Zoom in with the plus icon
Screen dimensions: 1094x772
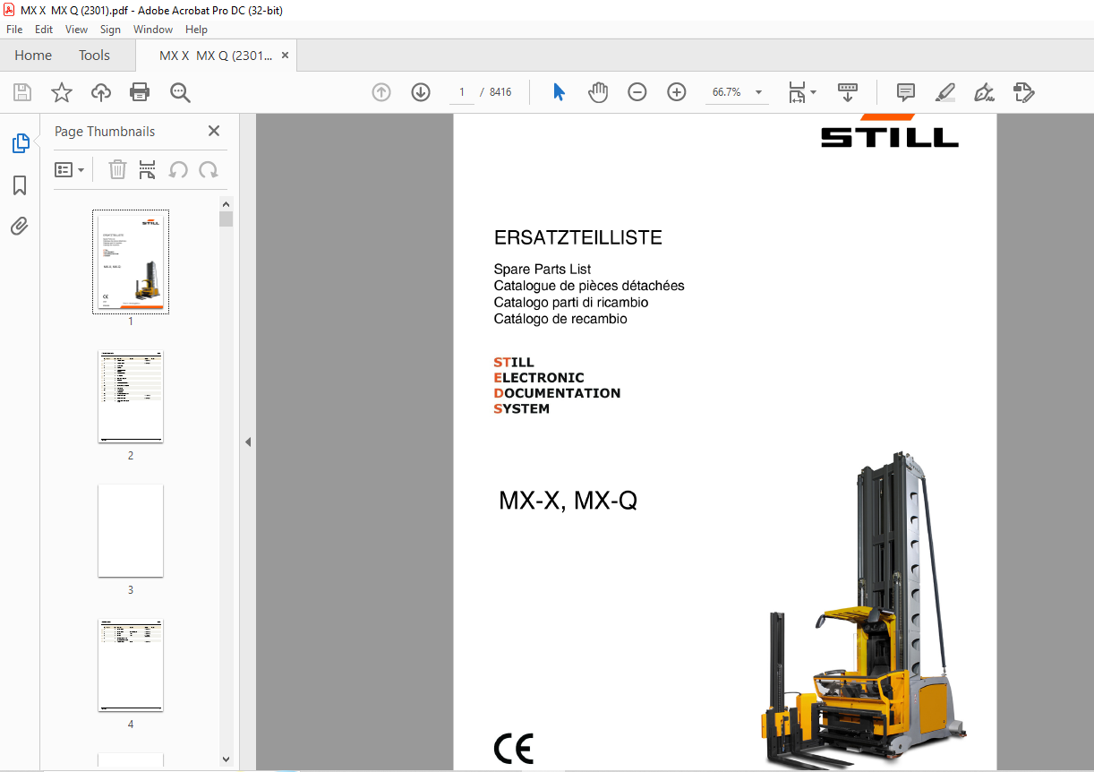677,92
